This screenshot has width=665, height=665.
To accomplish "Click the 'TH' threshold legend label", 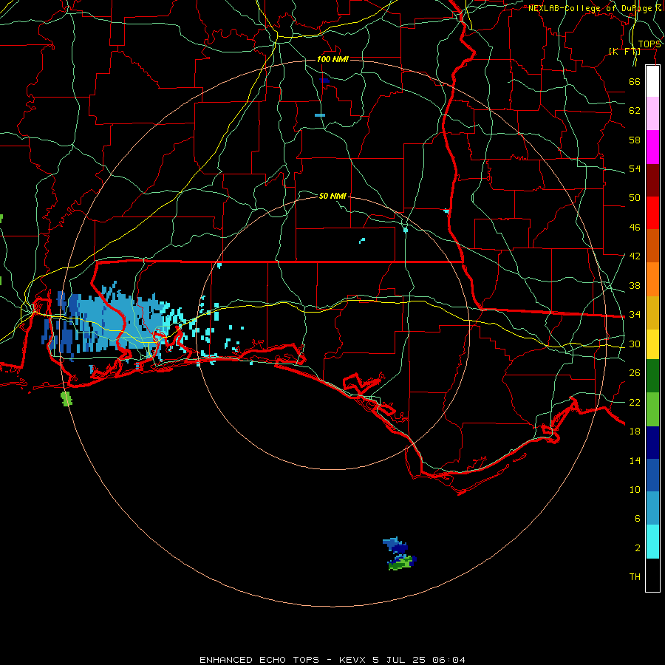I will coord(635,577).
